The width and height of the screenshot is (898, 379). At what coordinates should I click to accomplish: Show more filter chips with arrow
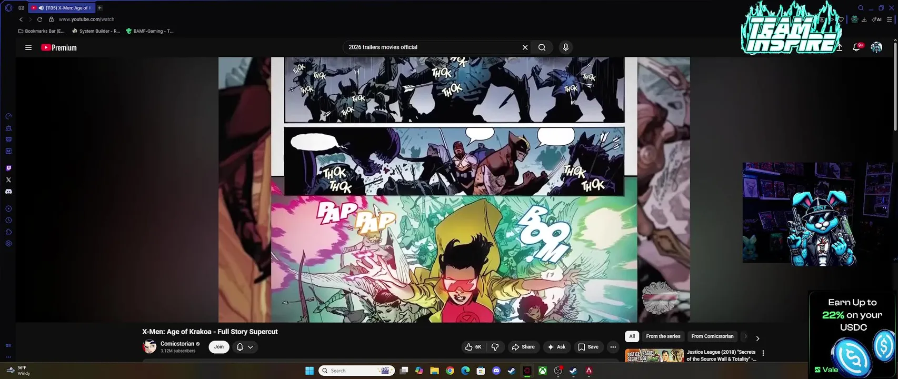coord(757,338)
